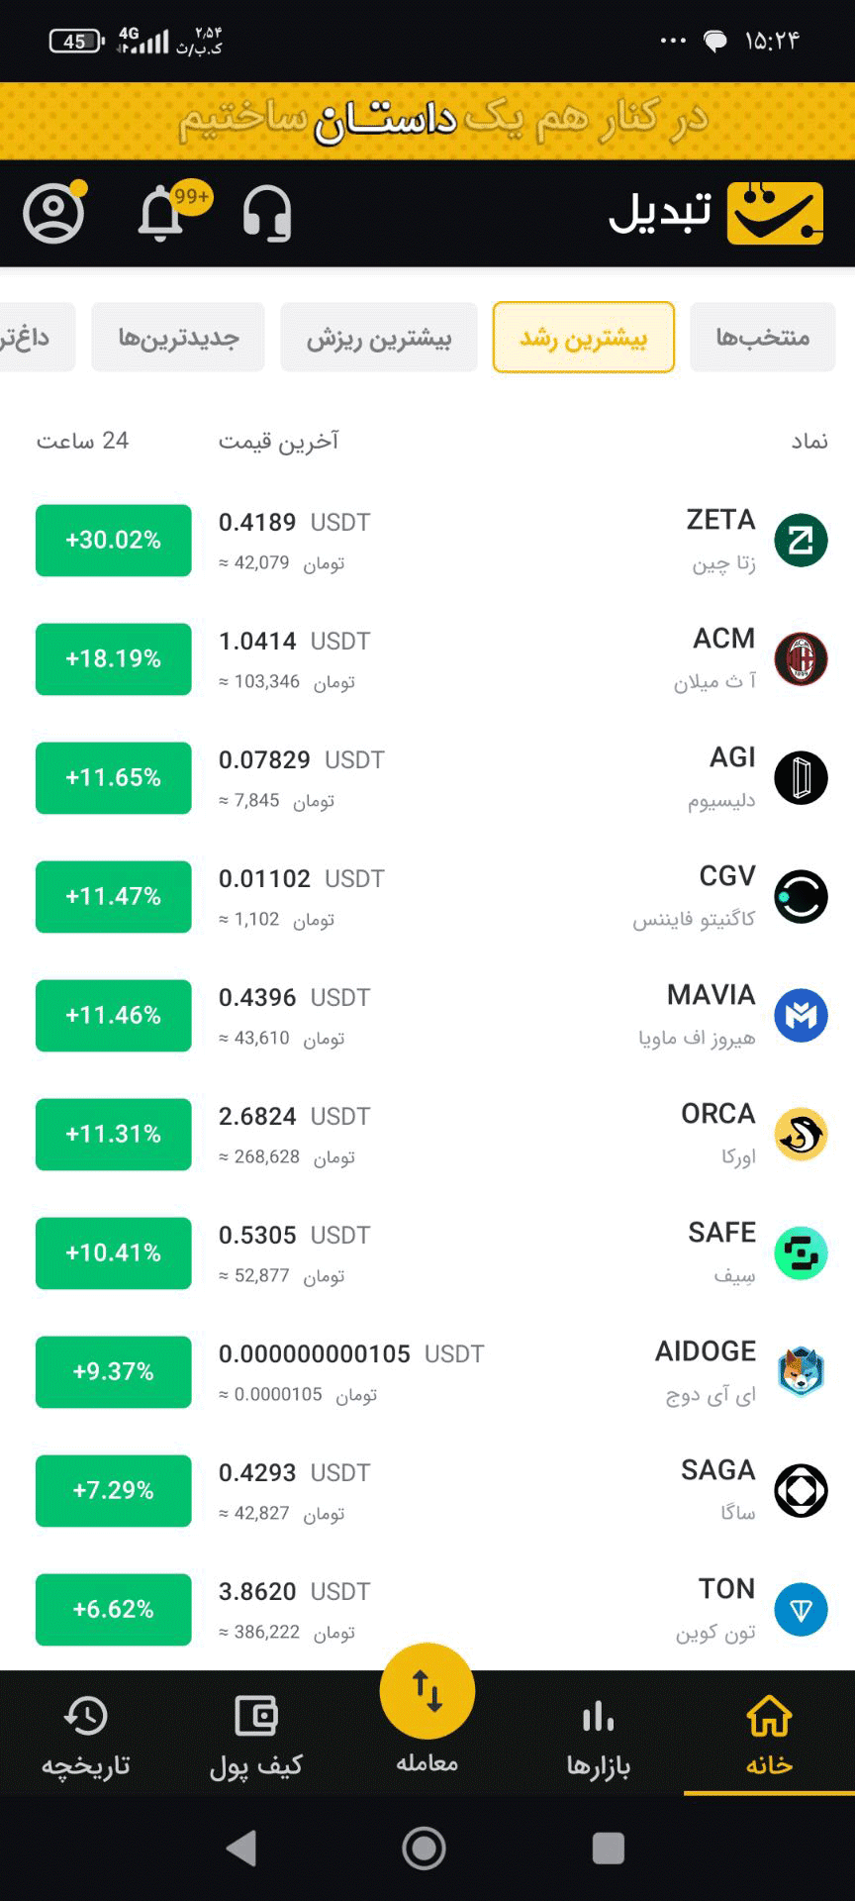The image size is (855, 1901).
Task: Tap the ORCA coin logo
Action: coord(801,1135)
